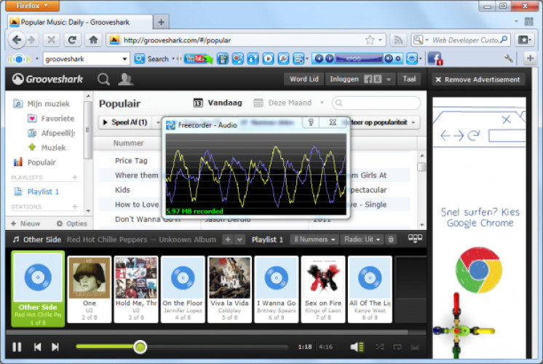543x364 pixels.
Task: Open the toolbar wrench settings icon
Action: (x=508, y=58)
